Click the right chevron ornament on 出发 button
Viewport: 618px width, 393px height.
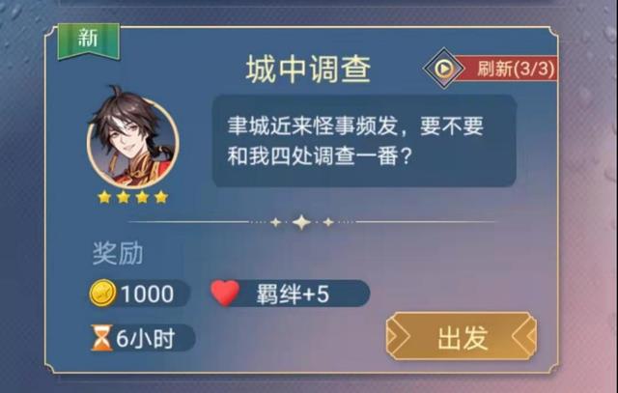pos(524,337)
